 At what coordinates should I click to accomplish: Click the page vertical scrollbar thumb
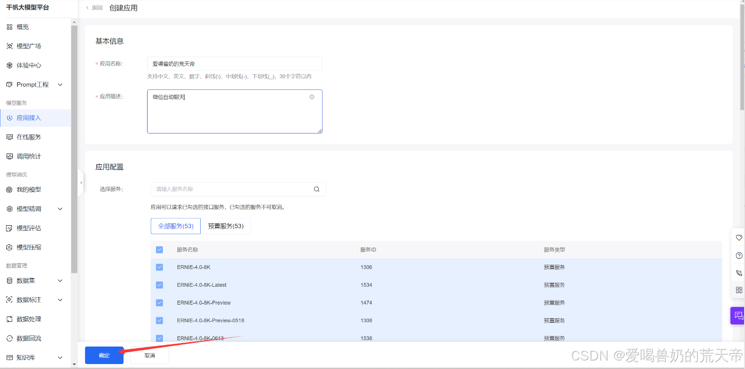point(742,57)
